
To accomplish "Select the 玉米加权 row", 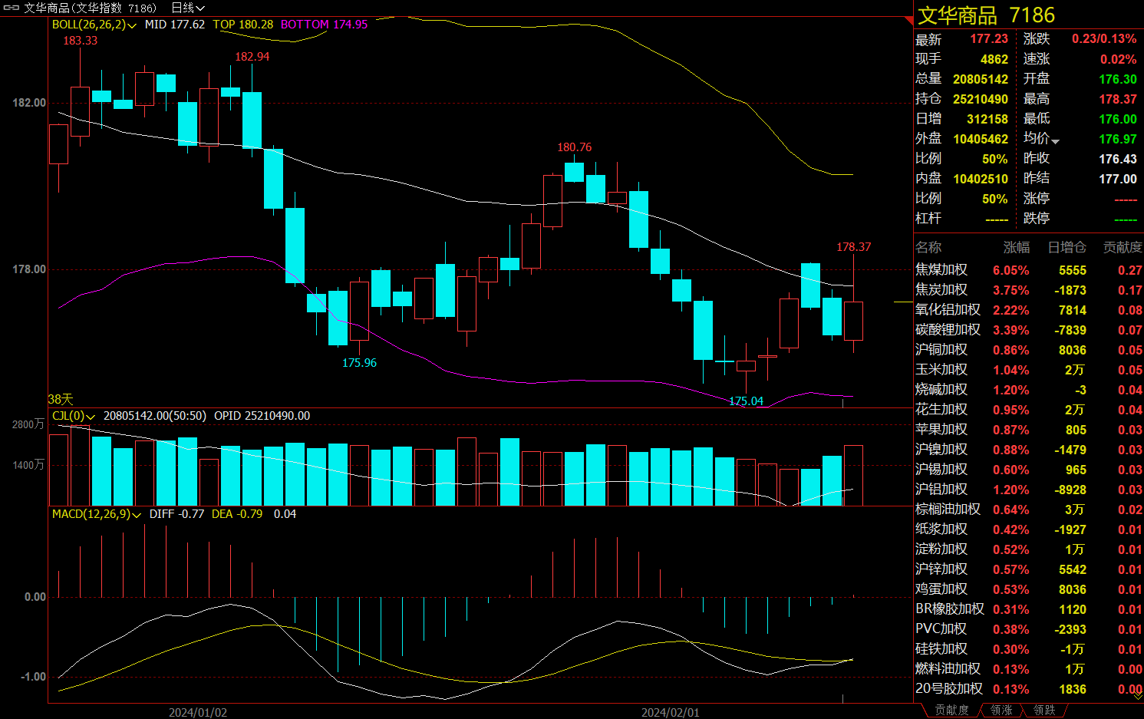I will [x=1028, y=370].
